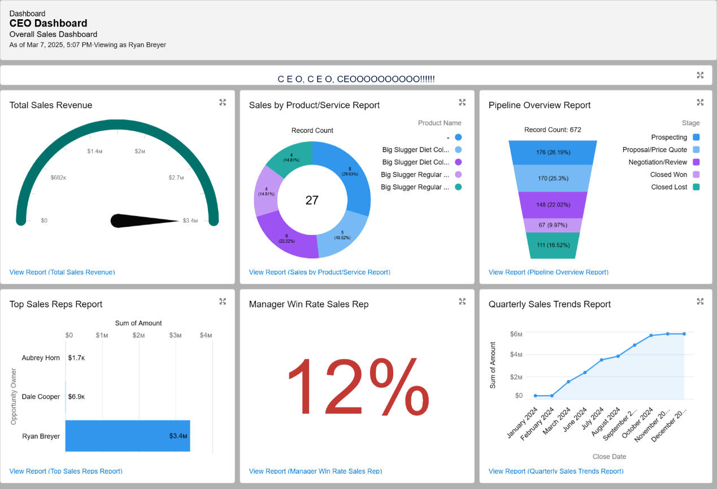
Task: Expand the Quarterly Sales Trends widget
Action: (x=700, y=301)
